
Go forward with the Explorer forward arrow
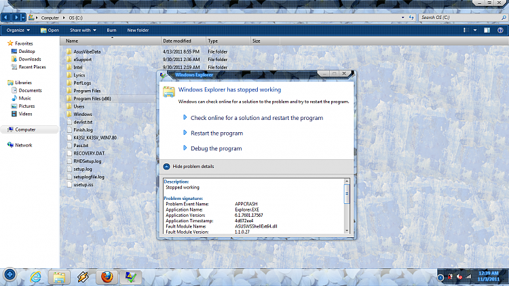(x=16, y=17)
